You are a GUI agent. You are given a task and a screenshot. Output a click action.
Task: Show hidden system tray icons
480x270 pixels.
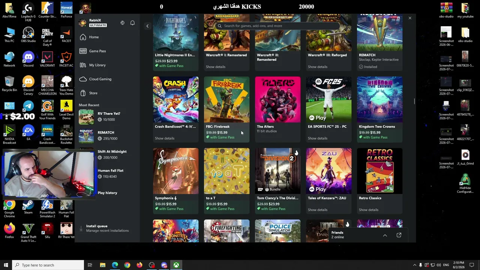[414, 265]
